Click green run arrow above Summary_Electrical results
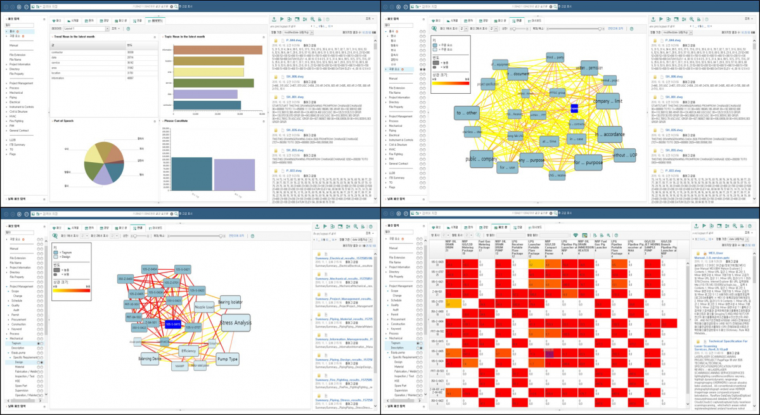This screenshot has height=415, width=760. 325,226
